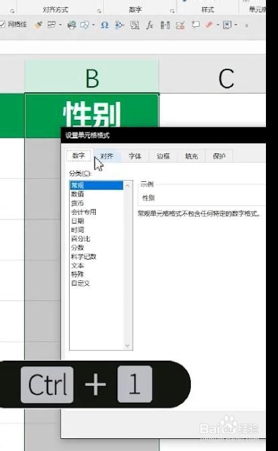Click the last boxed icon in quick toolbar

227,25
